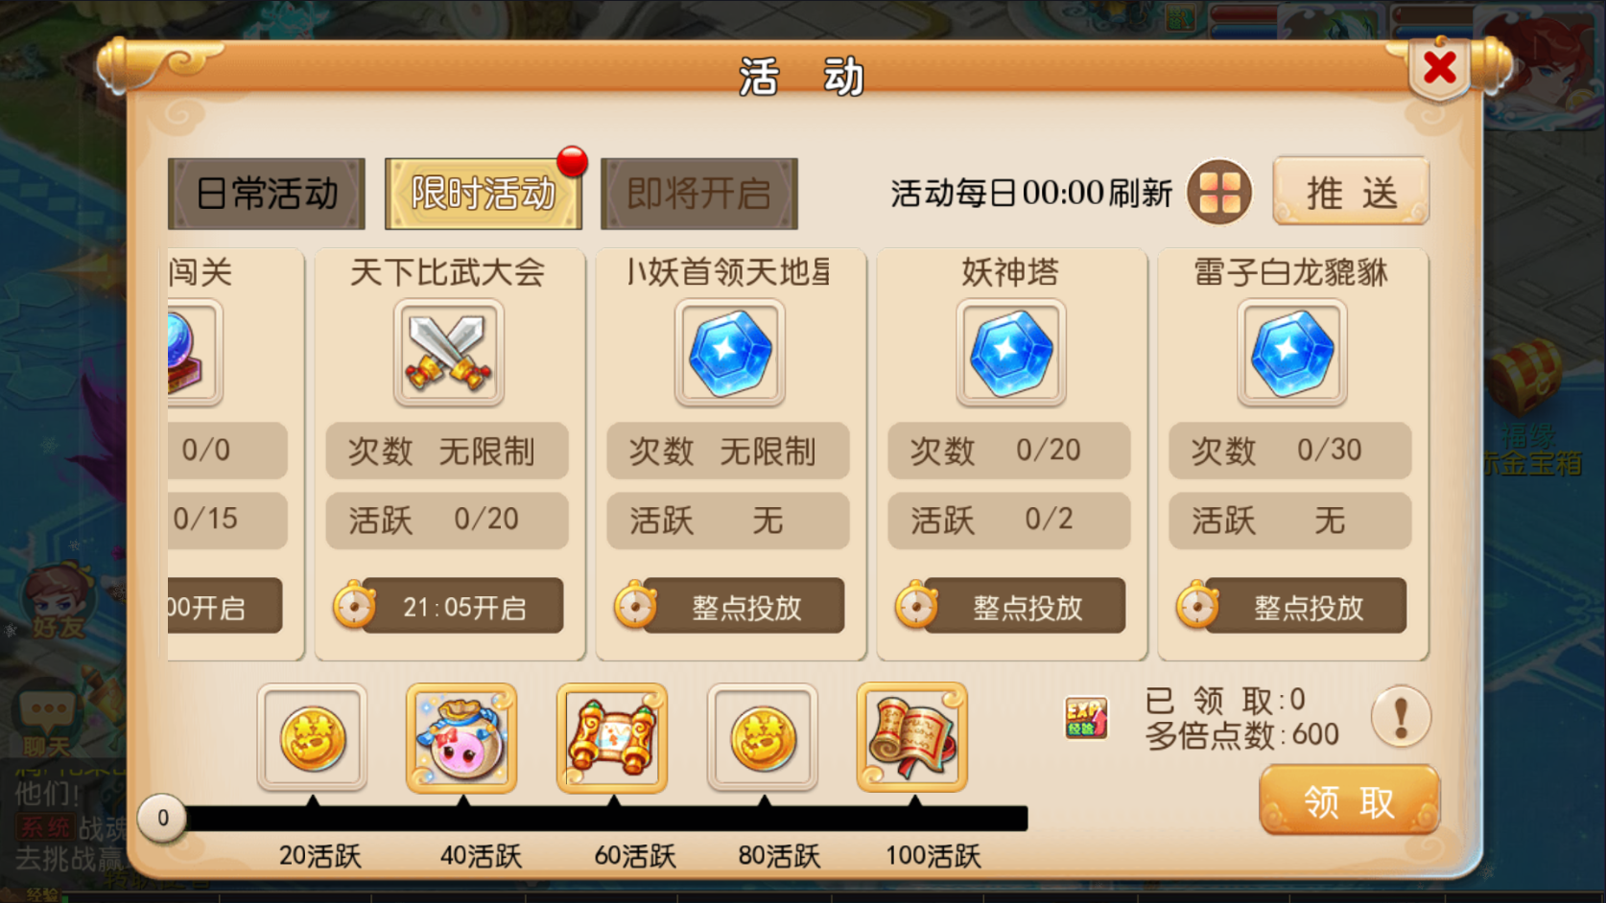
Task: Select the scroll reward at 60活跃
Action: [x=612, y=738]
